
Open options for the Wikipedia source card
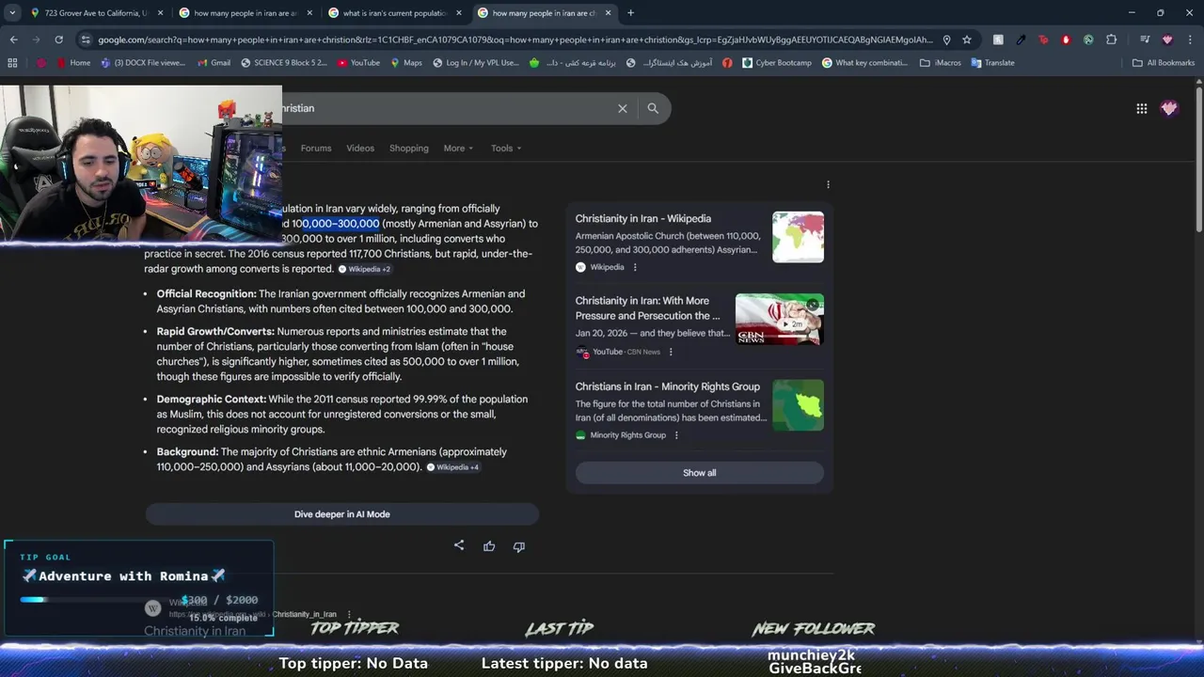[x=635, y=267]
